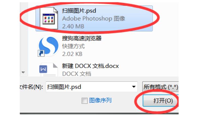Focus the 文件名 input field
Screen dimensions: 218x115
tap(92, 87)
